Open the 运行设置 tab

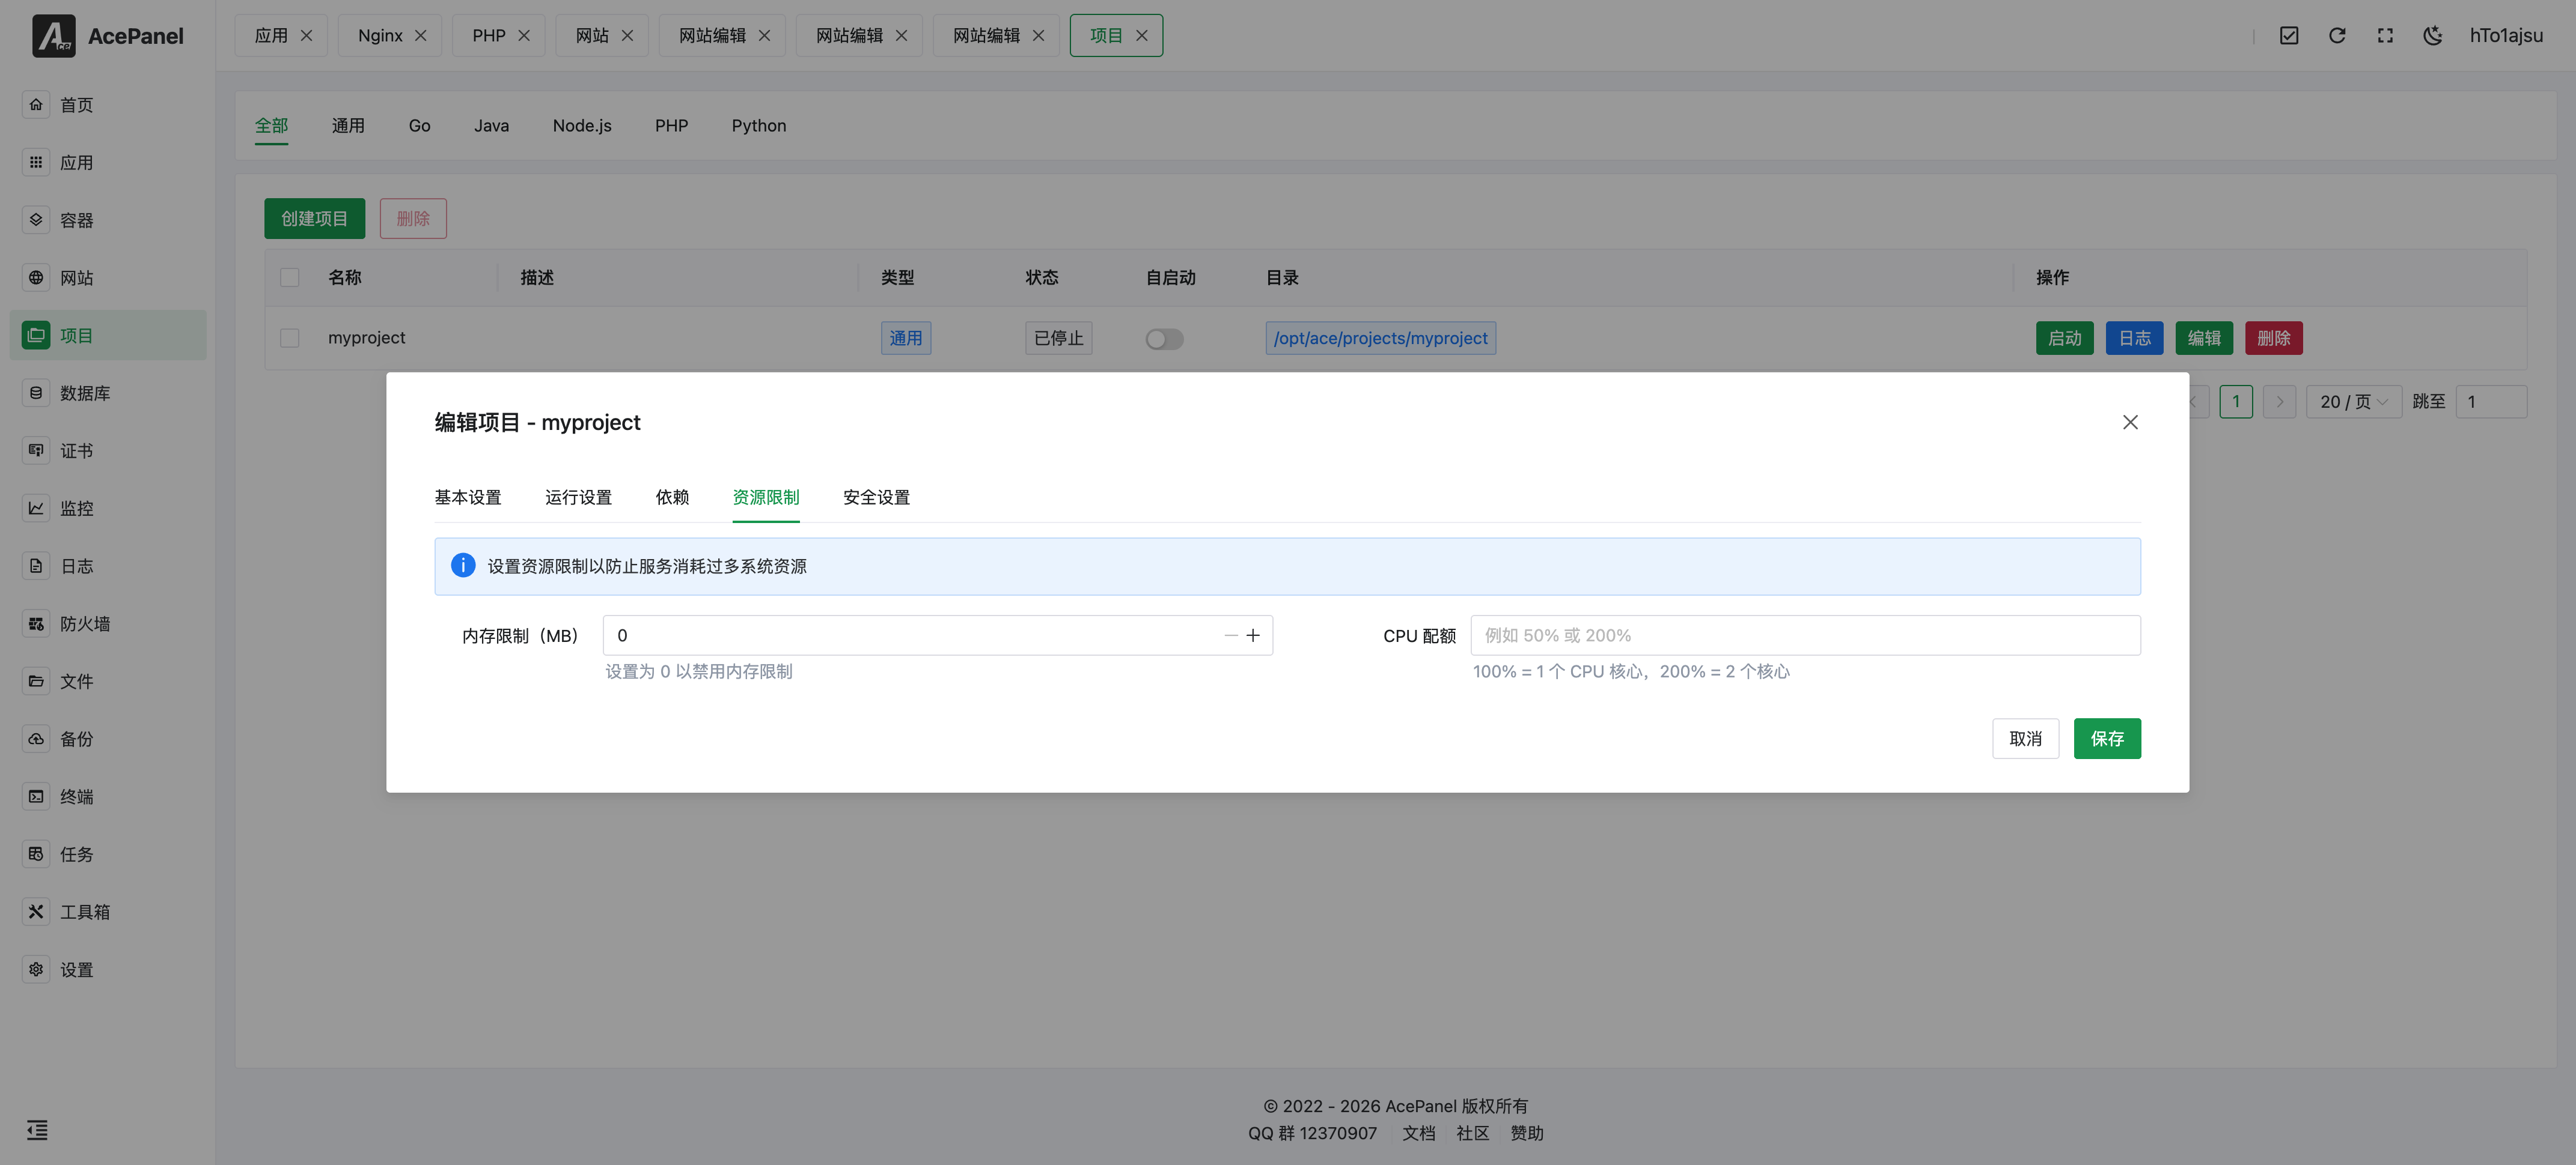pos(578,498)
